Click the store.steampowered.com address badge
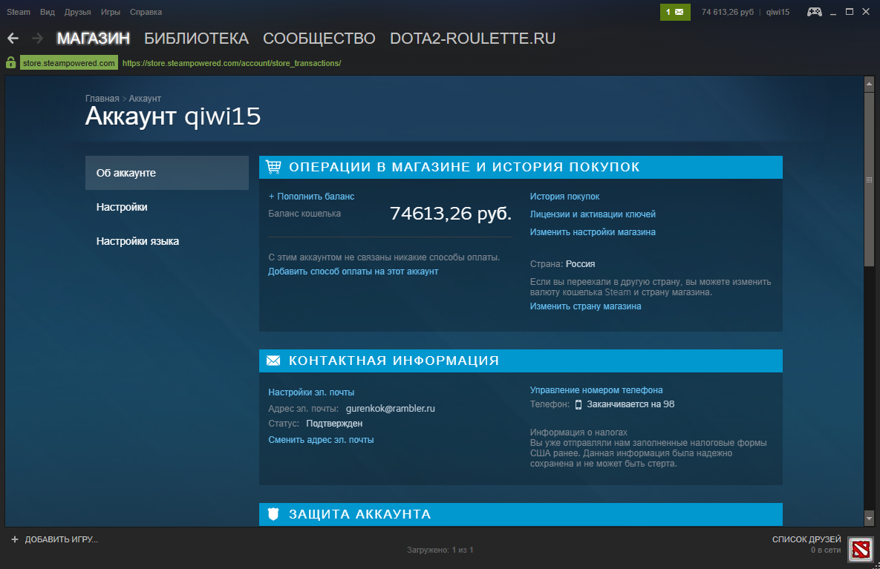Viewport: 880px width, 569px height. tap(69, 63)
